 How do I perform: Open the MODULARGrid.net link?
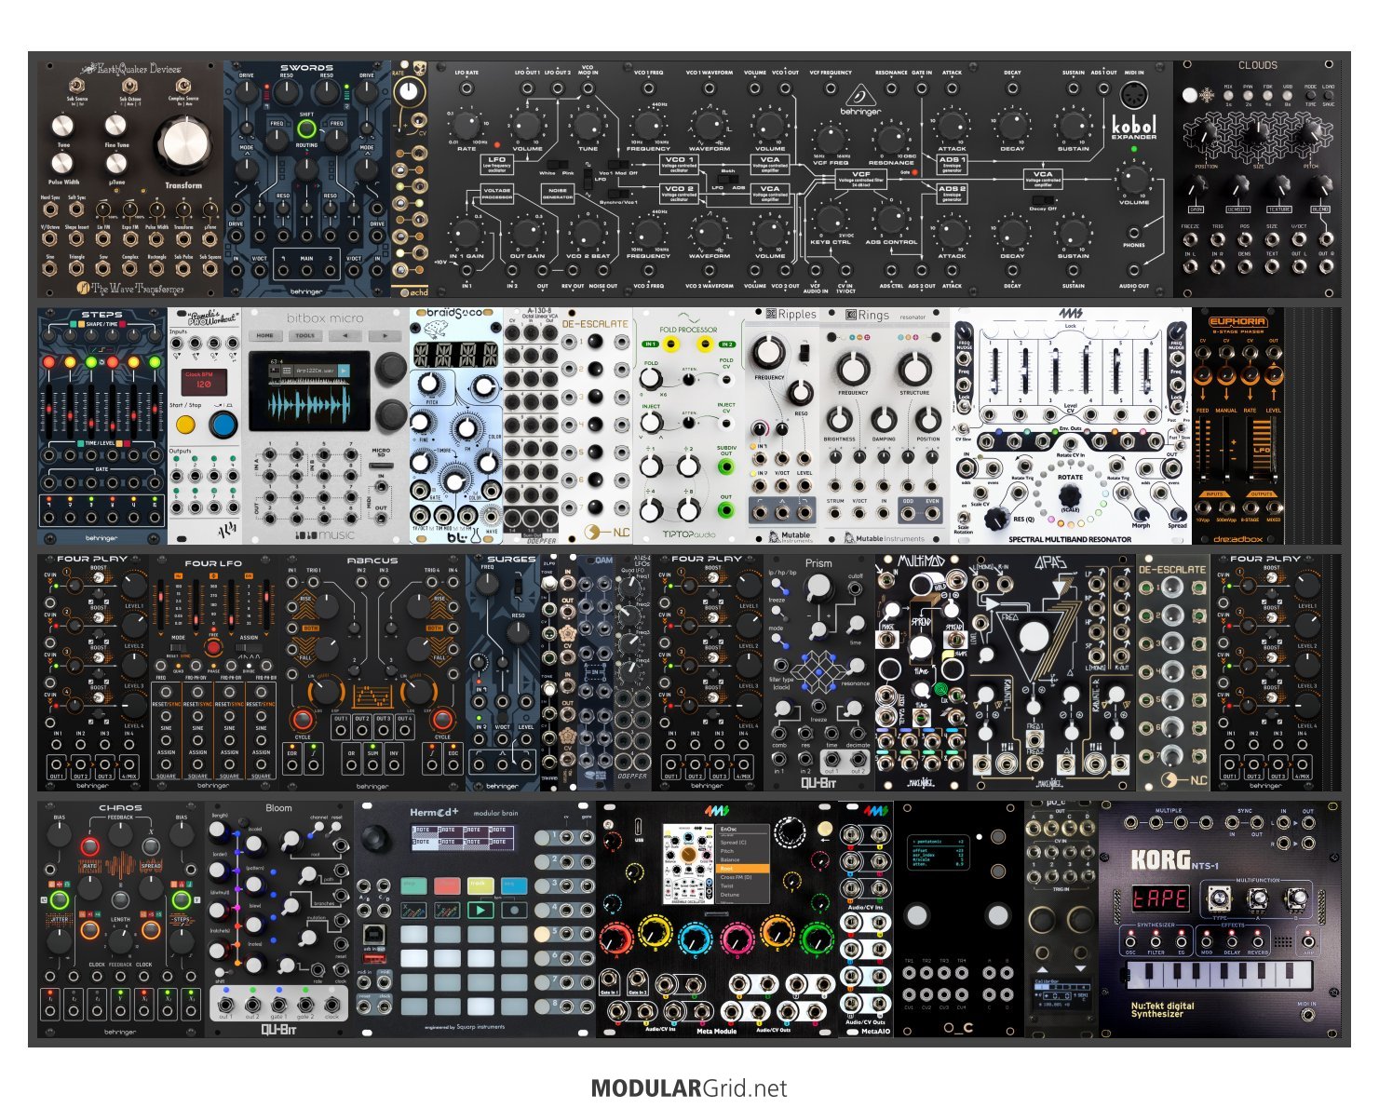[689, 1088]
